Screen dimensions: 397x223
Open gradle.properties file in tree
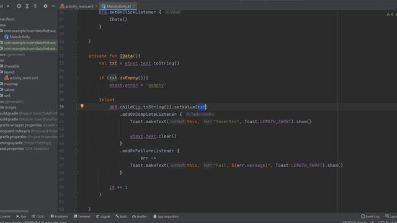click(x=13, y=137)
